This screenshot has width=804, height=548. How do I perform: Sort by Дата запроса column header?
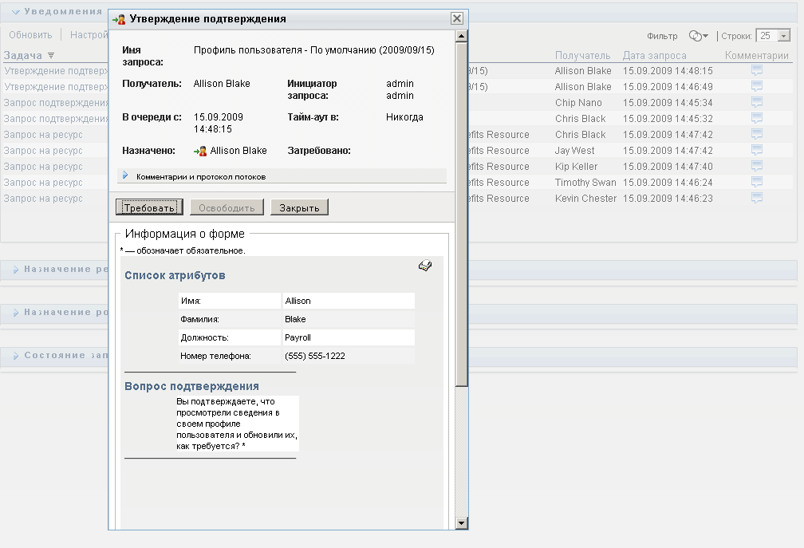[x=654, y=56]
